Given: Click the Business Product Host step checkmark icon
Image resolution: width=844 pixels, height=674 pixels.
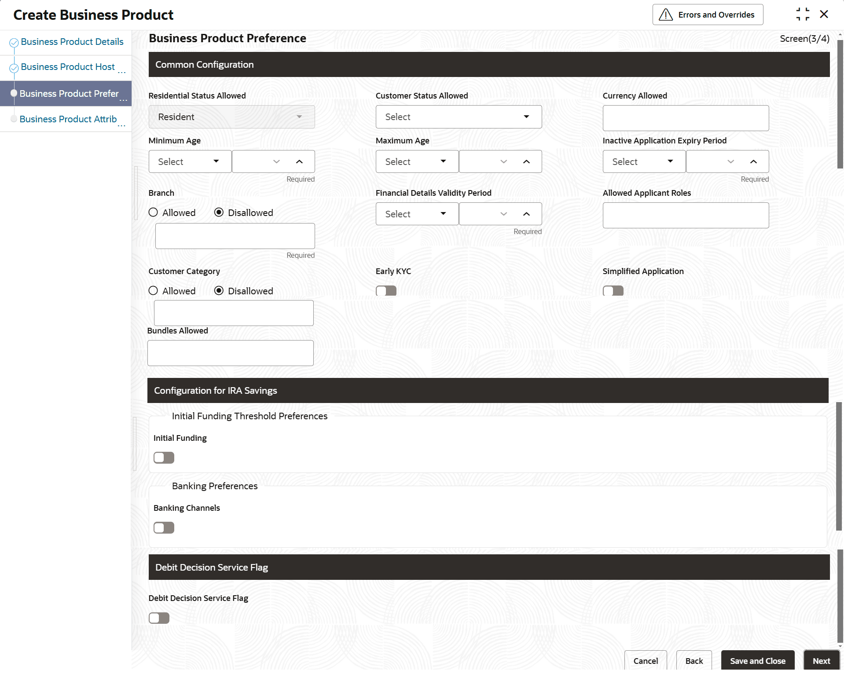Looking at the screenshot, I should [14, 68].
